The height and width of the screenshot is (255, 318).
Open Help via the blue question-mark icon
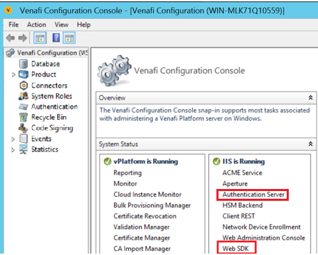point(56,38)
